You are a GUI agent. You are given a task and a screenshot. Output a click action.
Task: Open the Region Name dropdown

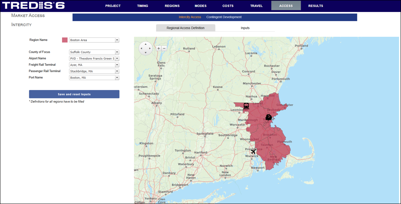click(117, 40)
